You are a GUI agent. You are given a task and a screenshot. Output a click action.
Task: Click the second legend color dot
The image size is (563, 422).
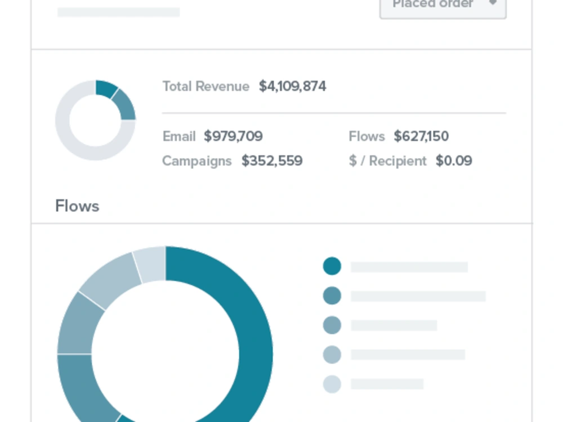tap(332, 296)
